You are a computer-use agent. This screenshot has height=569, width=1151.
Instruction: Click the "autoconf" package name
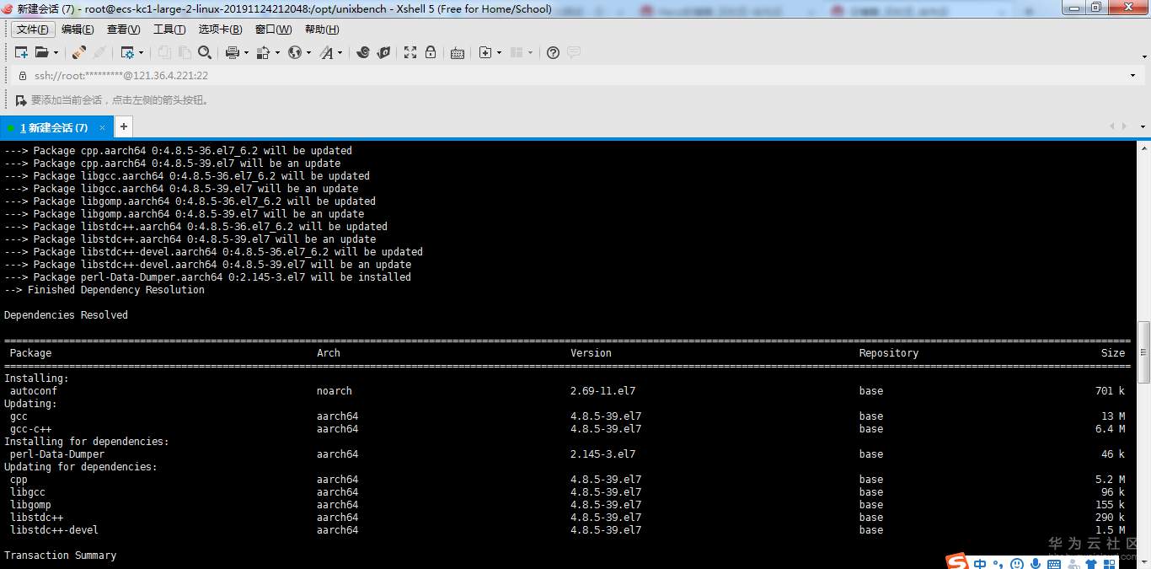coord(34,391)
